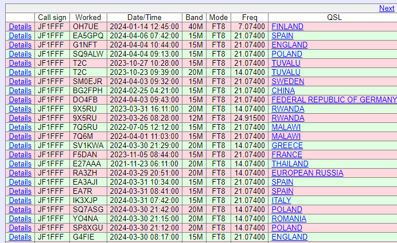397x243 pixels.
Task: Click the SPAIN link in EA5GPQ row
Action: coord(282,36)
